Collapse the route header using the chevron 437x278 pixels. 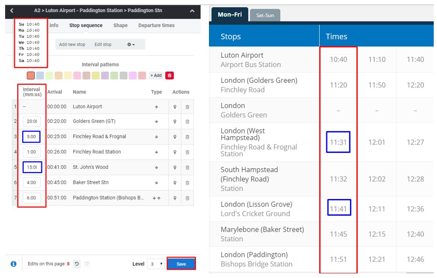coord(192,10)
